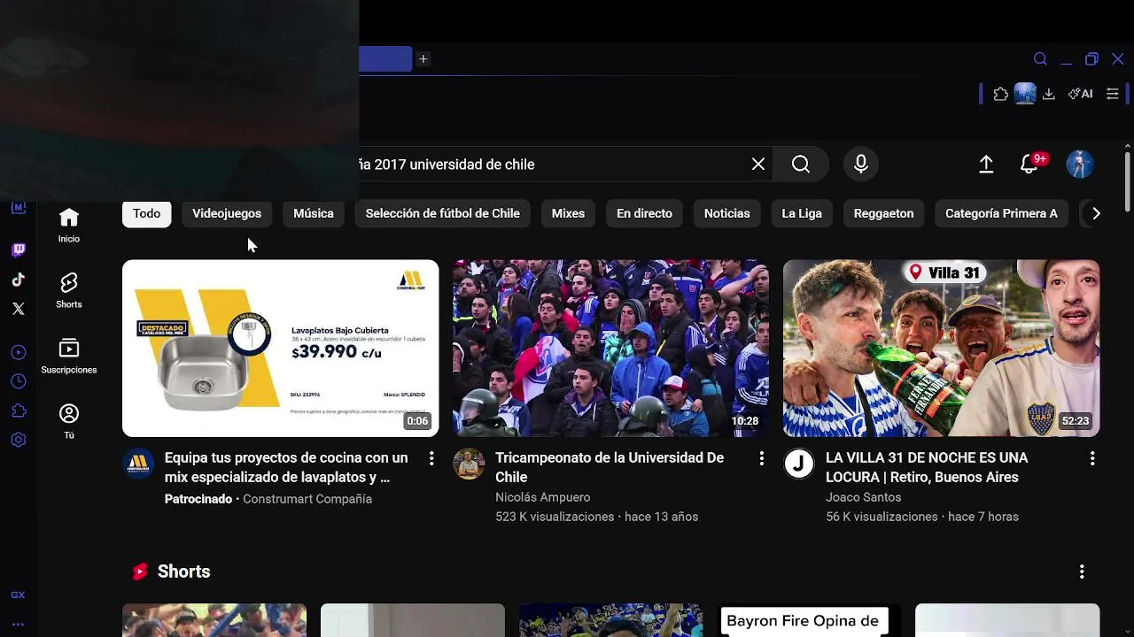Select the Mixes filter chip

(x=568, y=213)
